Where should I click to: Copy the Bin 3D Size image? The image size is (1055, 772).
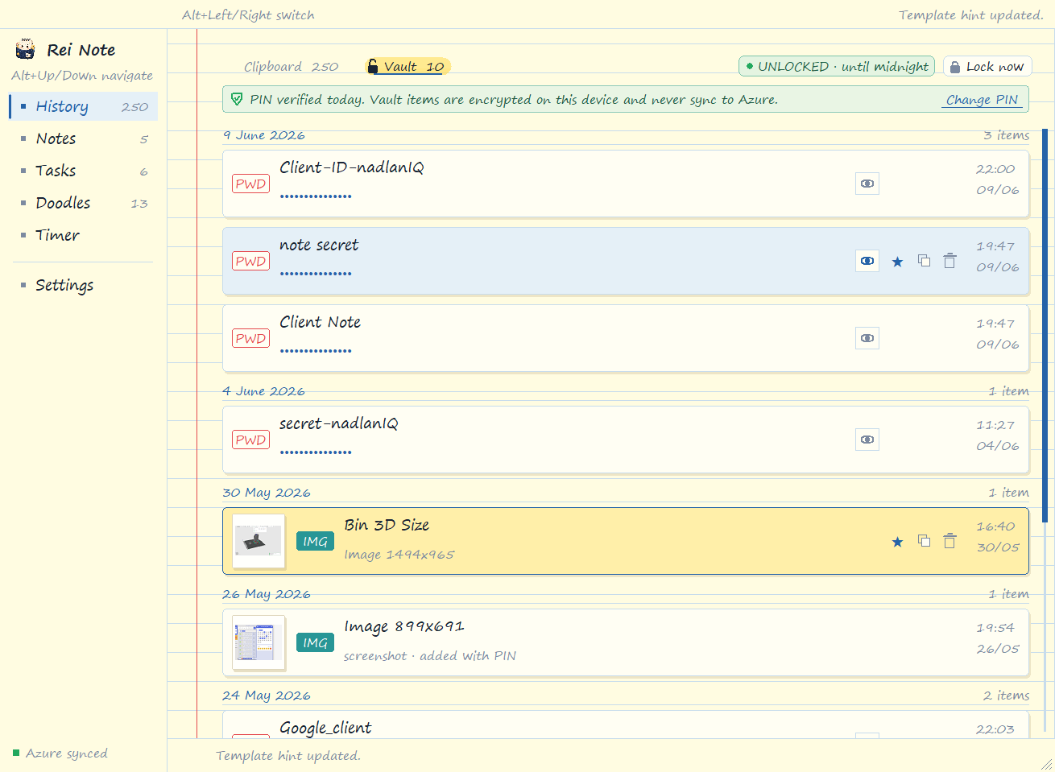tap(924, 541)
